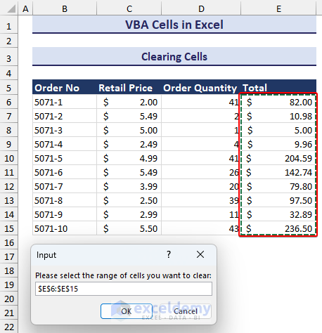Select cell with order 5071-6
The width and height of the screenshot is (322, 333).
click(65, 172)
